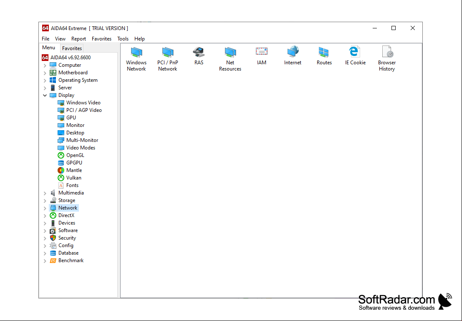Expand the Motherboard tree node
The height and width of the screenshot is (321, 462).
click(45, 73)
